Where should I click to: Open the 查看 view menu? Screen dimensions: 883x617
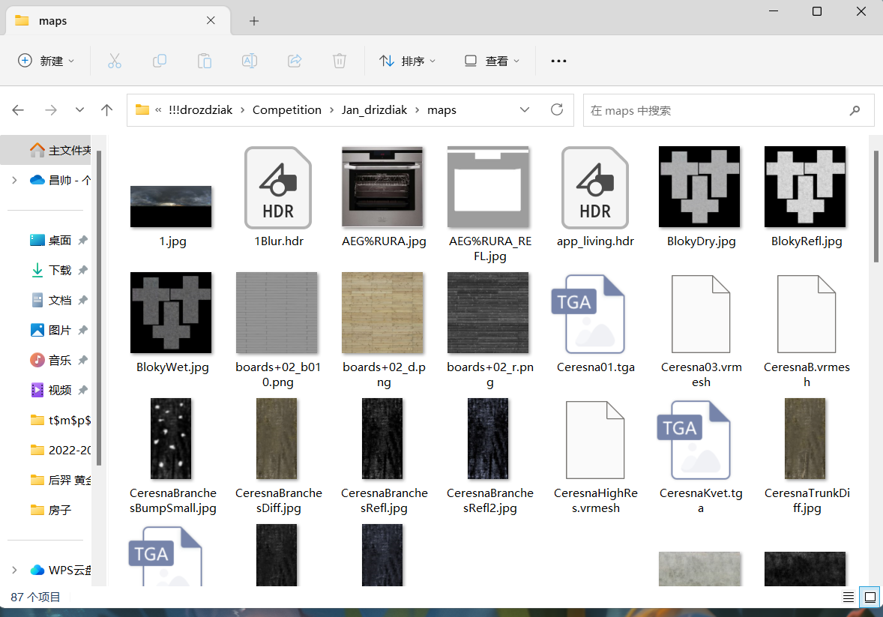coord(492,61)
